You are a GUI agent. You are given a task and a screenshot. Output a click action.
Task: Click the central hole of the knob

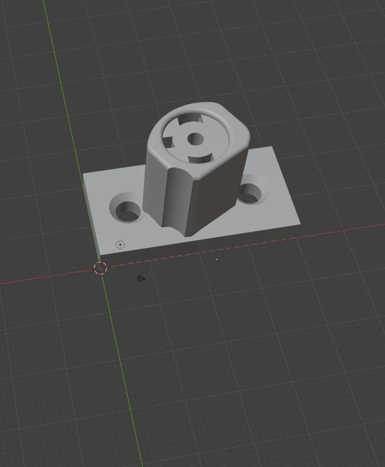(x=195, y=138)
